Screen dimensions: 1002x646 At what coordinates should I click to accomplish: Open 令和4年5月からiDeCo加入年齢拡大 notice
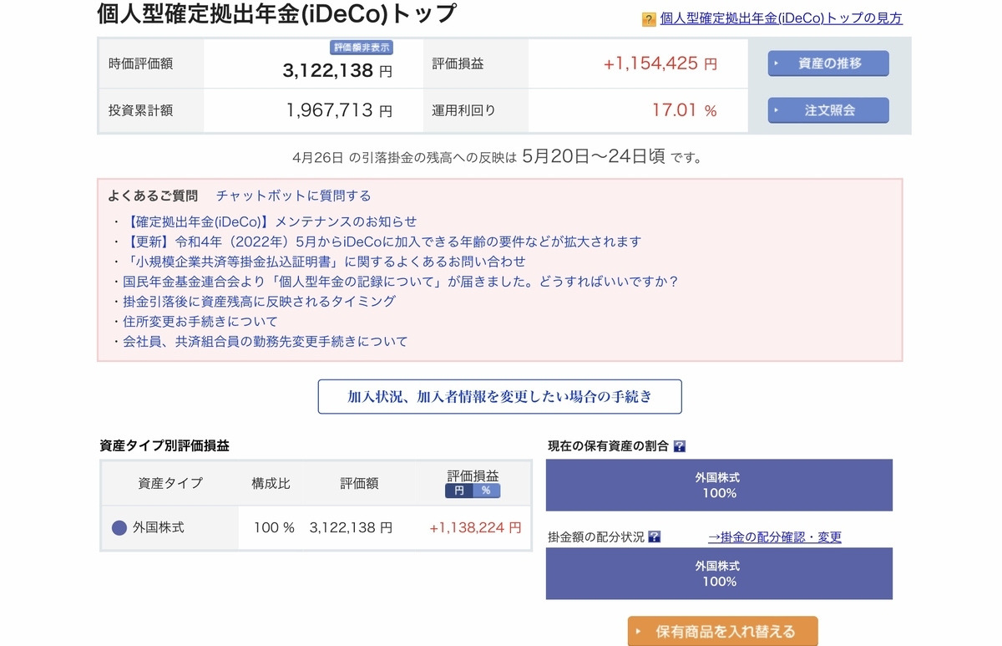pos(382,242)
